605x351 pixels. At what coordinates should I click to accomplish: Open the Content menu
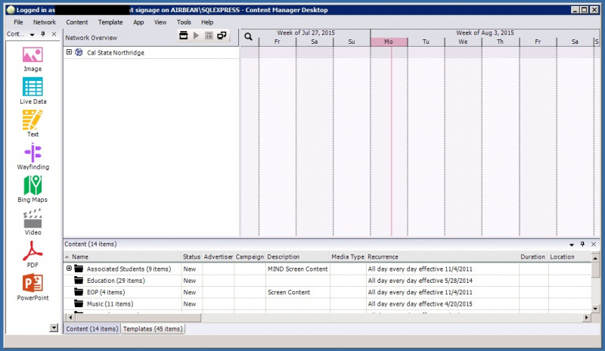(77, 22)
